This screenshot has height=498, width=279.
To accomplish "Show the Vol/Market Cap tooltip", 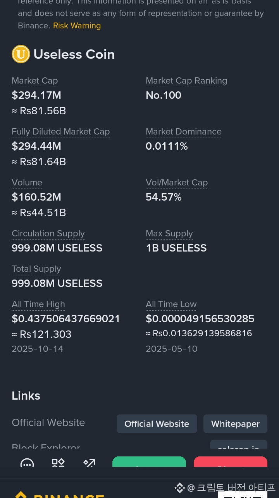I will click(177, 182).
